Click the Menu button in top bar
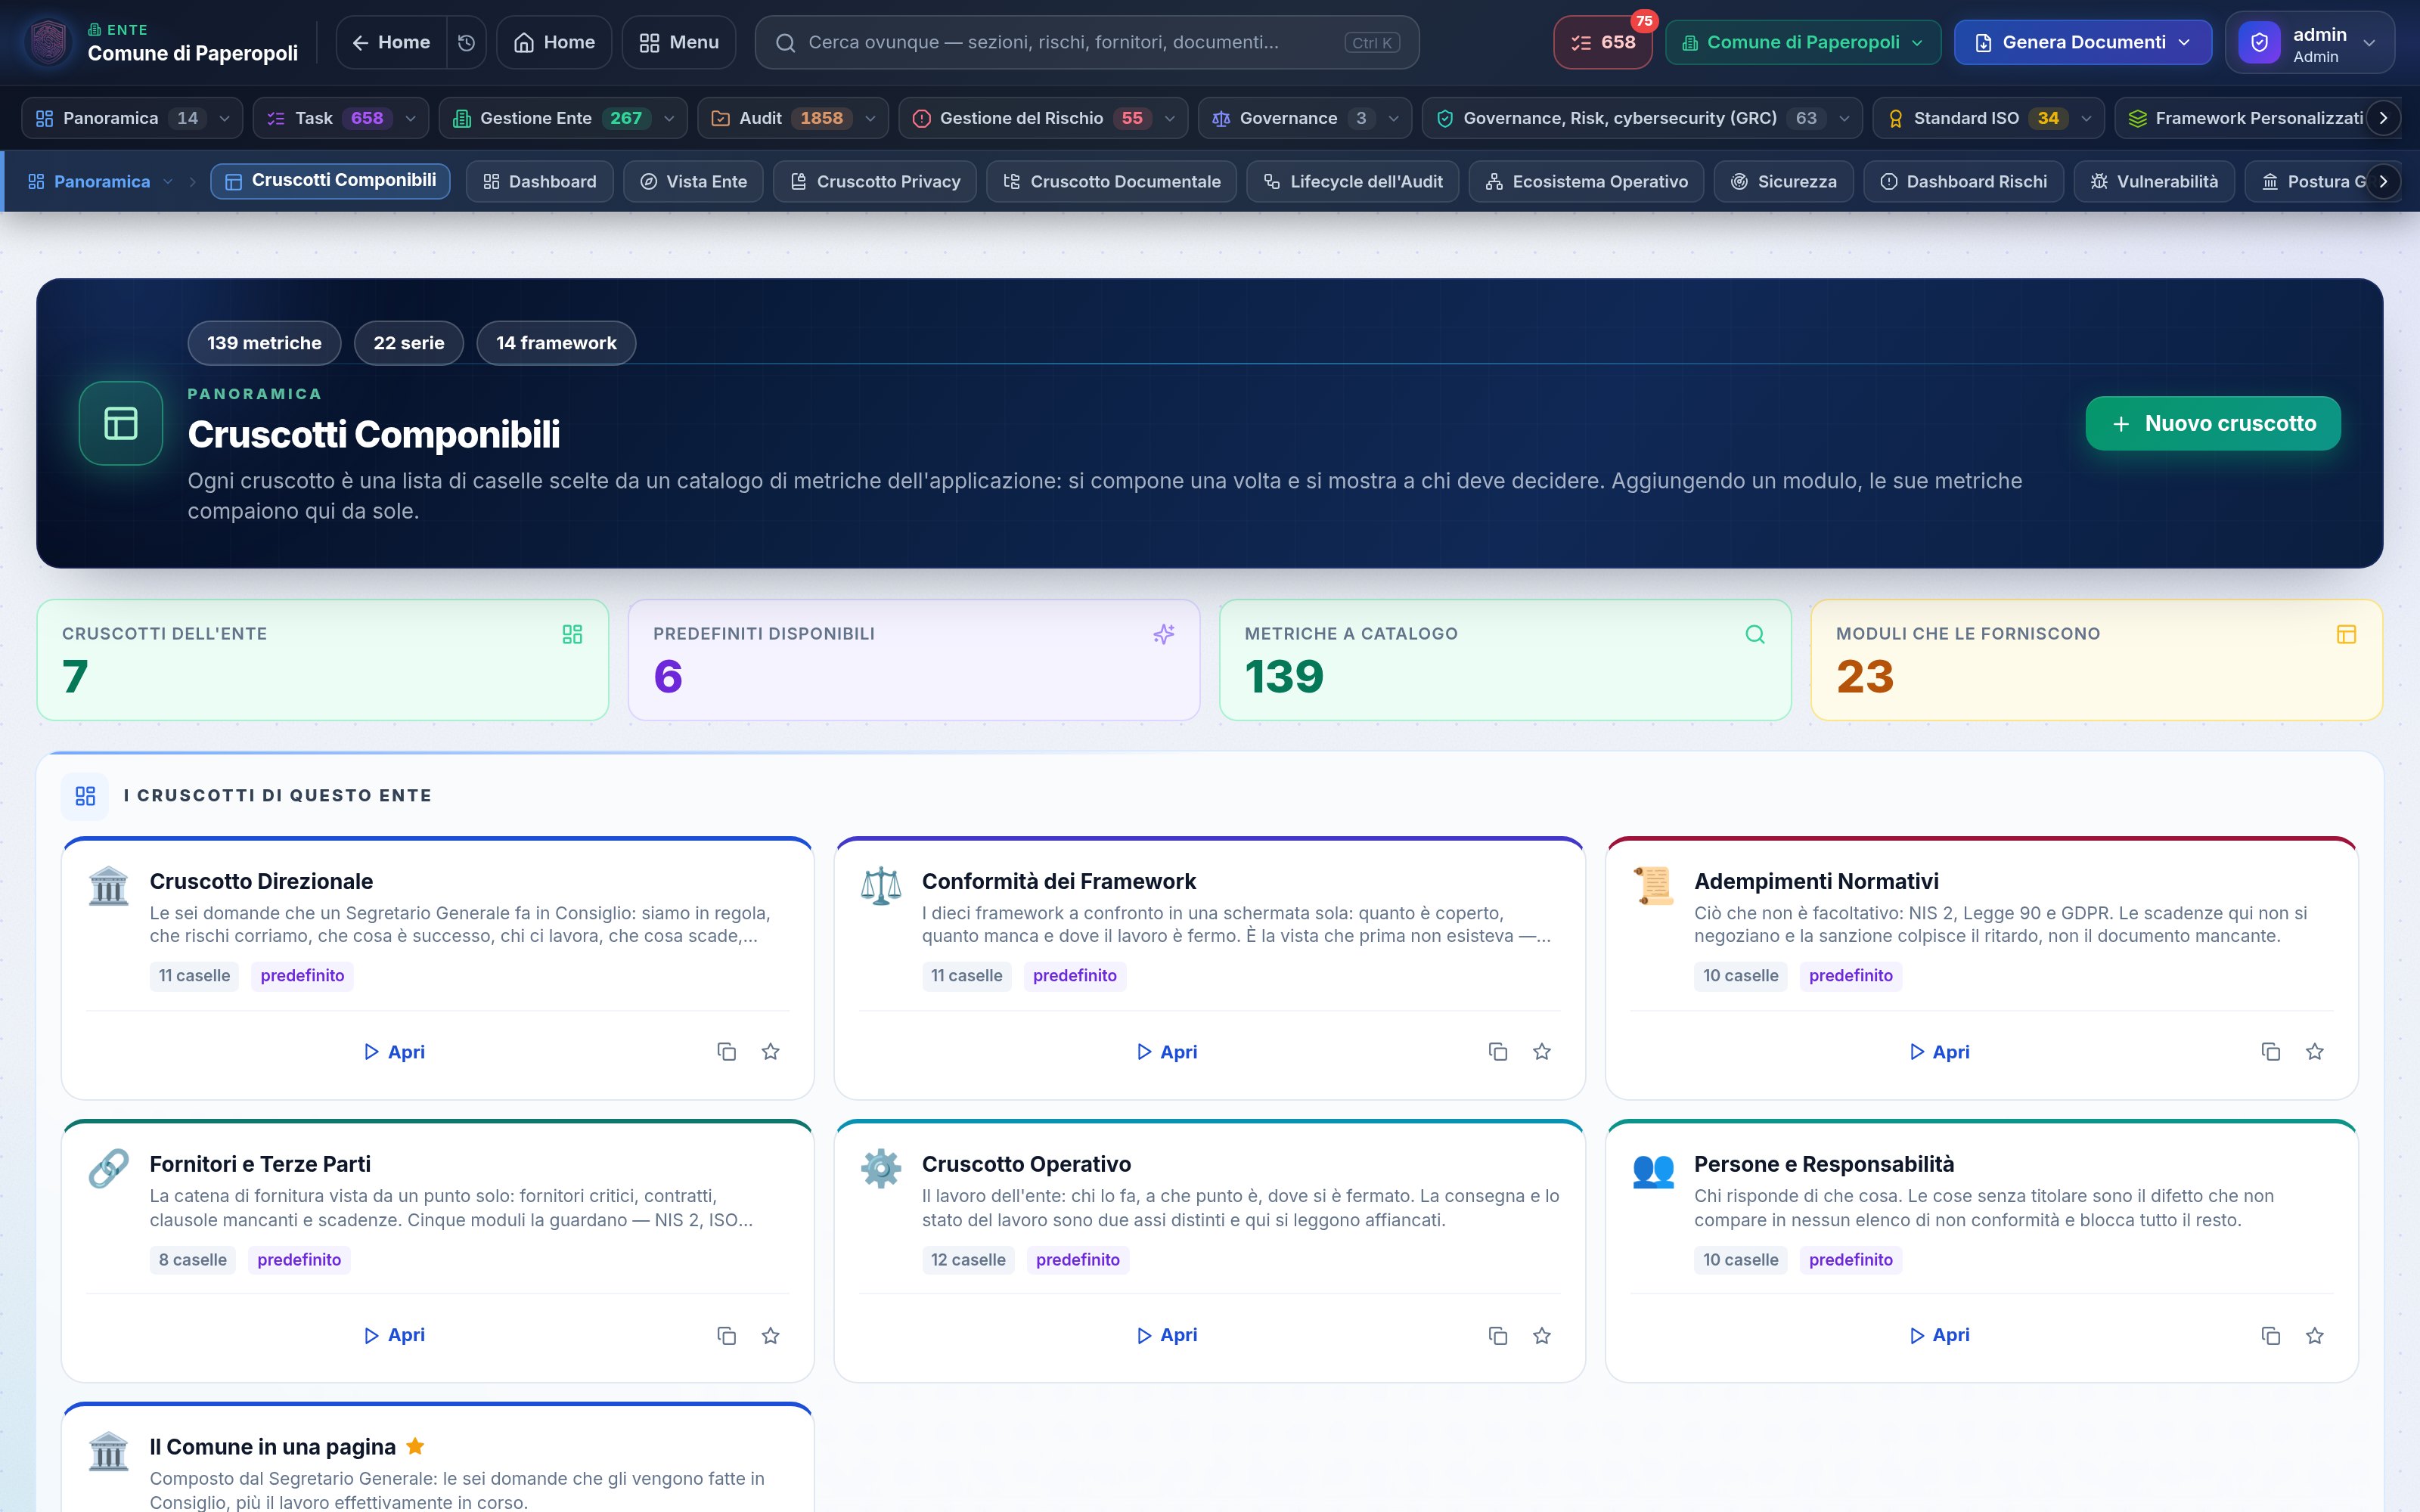This screenshot has height=1512, width=2420. point(679,42)
